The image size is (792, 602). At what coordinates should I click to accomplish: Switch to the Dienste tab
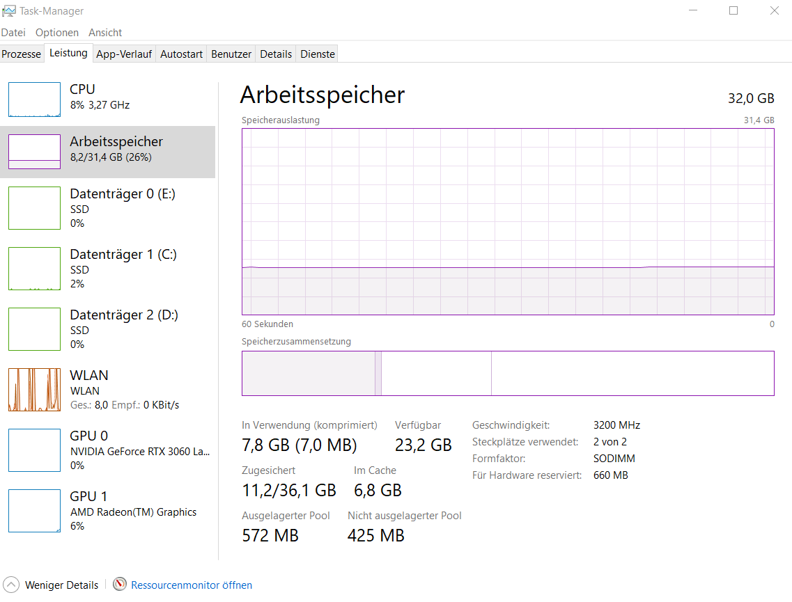[x=318, y=54]
